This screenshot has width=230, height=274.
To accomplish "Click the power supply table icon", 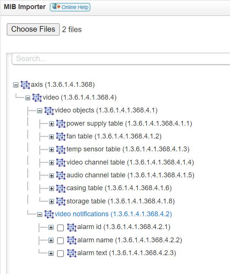I will pos(61,123).
